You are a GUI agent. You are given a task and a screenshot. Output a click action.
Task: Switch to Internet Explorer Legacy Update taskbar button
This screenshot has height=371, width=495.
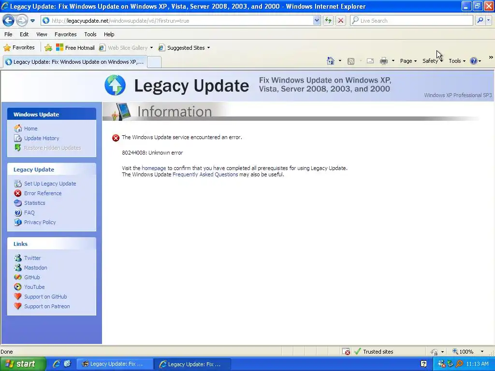[x=192, y=364]
